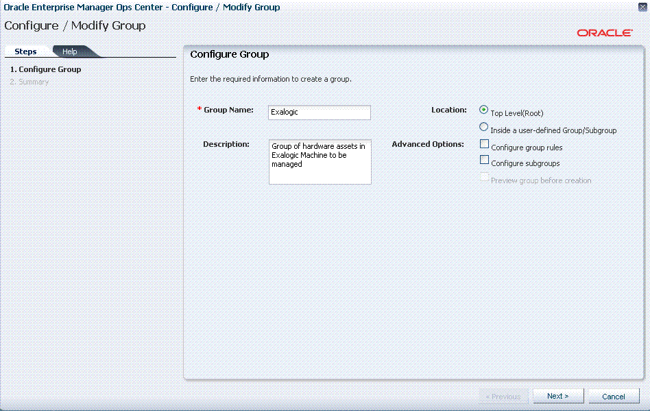Screen dimensions: 650x411
Task: Click the Group Name label
Action: point(228,110)
